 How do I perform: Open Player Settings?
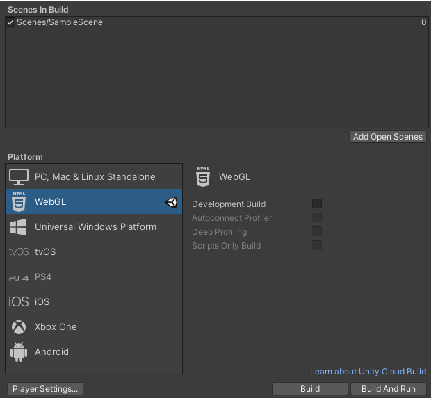[x=45, y=389]
